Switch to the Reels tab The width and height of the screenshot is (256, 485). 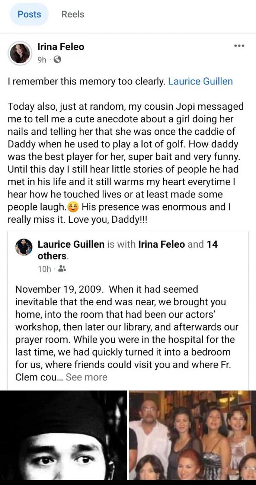pos(73,14)
